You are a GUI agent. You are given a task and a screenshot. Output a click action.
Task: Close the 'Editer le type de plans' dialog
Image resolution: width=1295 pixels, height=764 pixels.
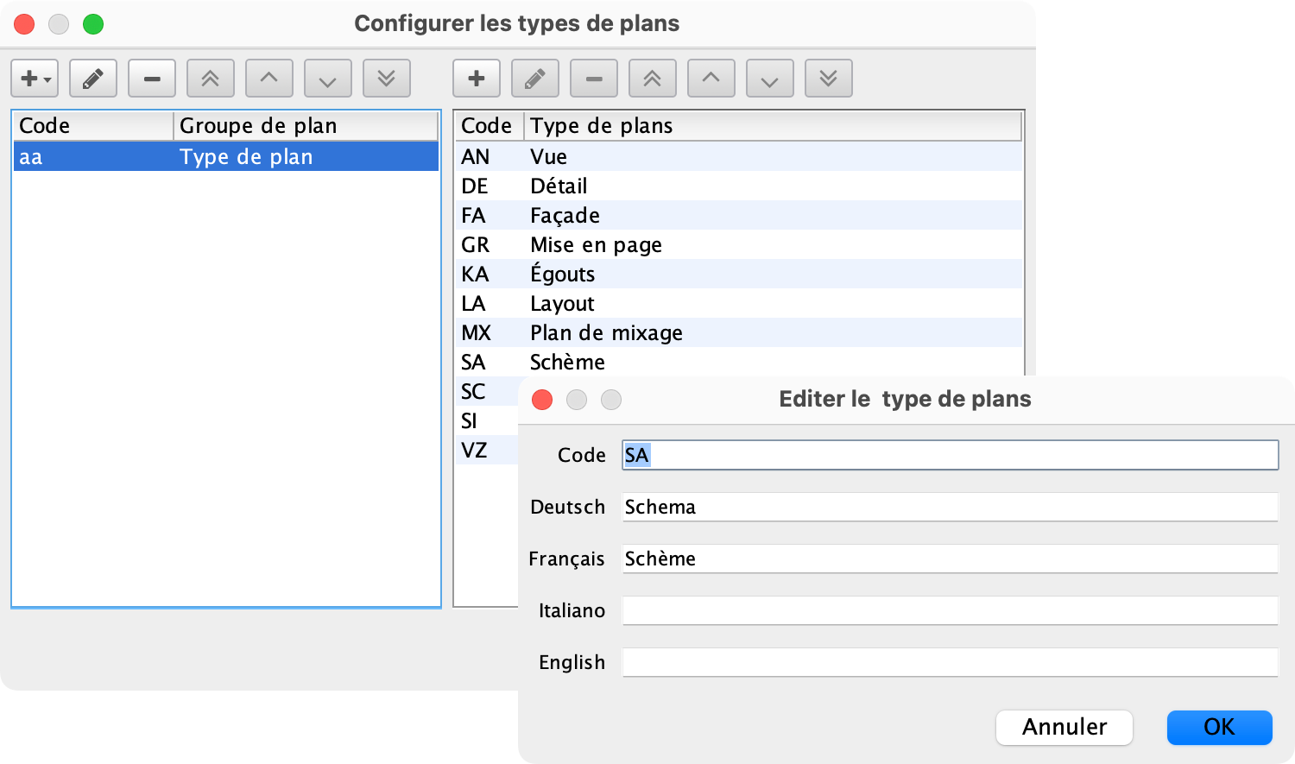click(x=542, y=400)
